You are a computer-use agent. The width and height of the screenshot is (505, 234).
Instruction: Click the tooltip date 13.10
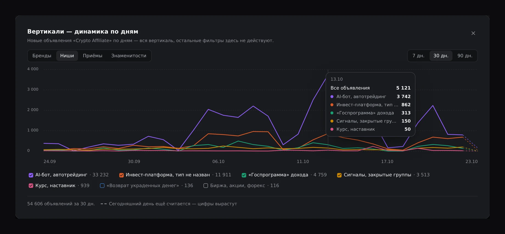pos(336,79)
